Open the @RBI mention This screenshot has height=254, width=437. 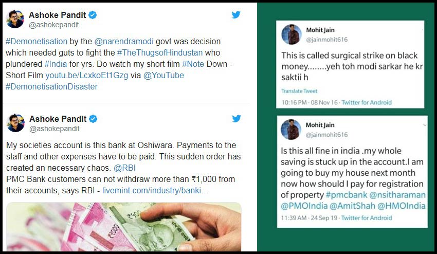click(124, 168)
